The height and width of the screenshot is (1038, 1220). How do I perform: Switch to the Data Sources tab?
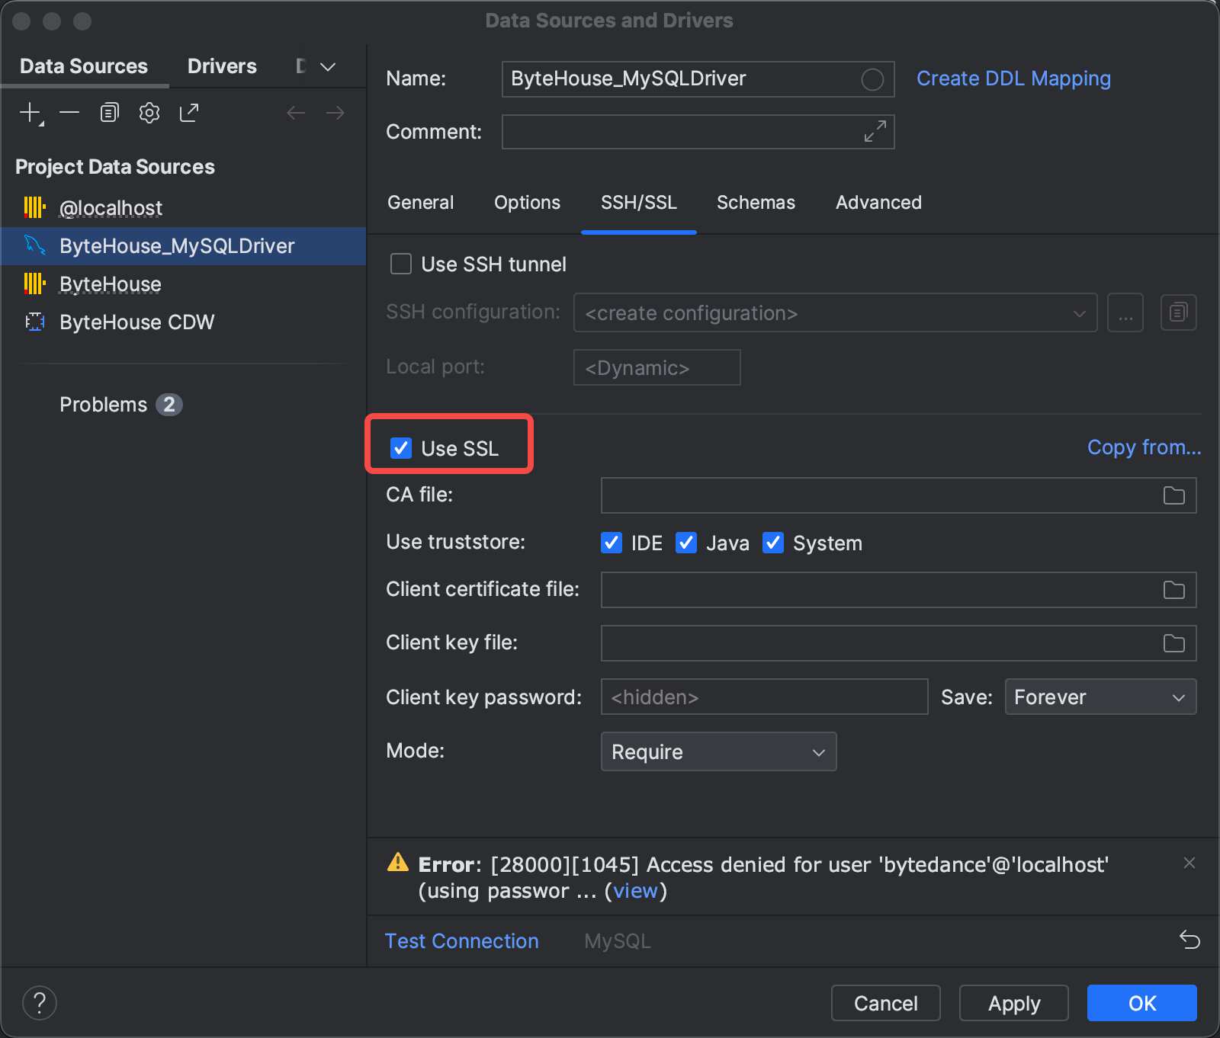84,66
